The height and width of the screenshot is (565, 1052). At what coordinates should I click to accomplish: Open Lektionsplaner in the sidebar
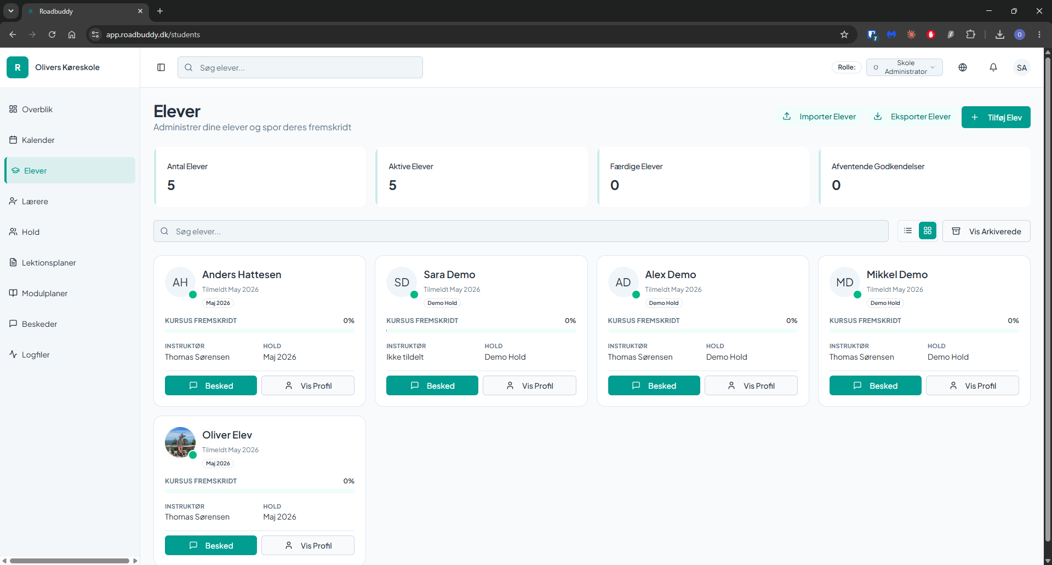[x=70, y=263]
